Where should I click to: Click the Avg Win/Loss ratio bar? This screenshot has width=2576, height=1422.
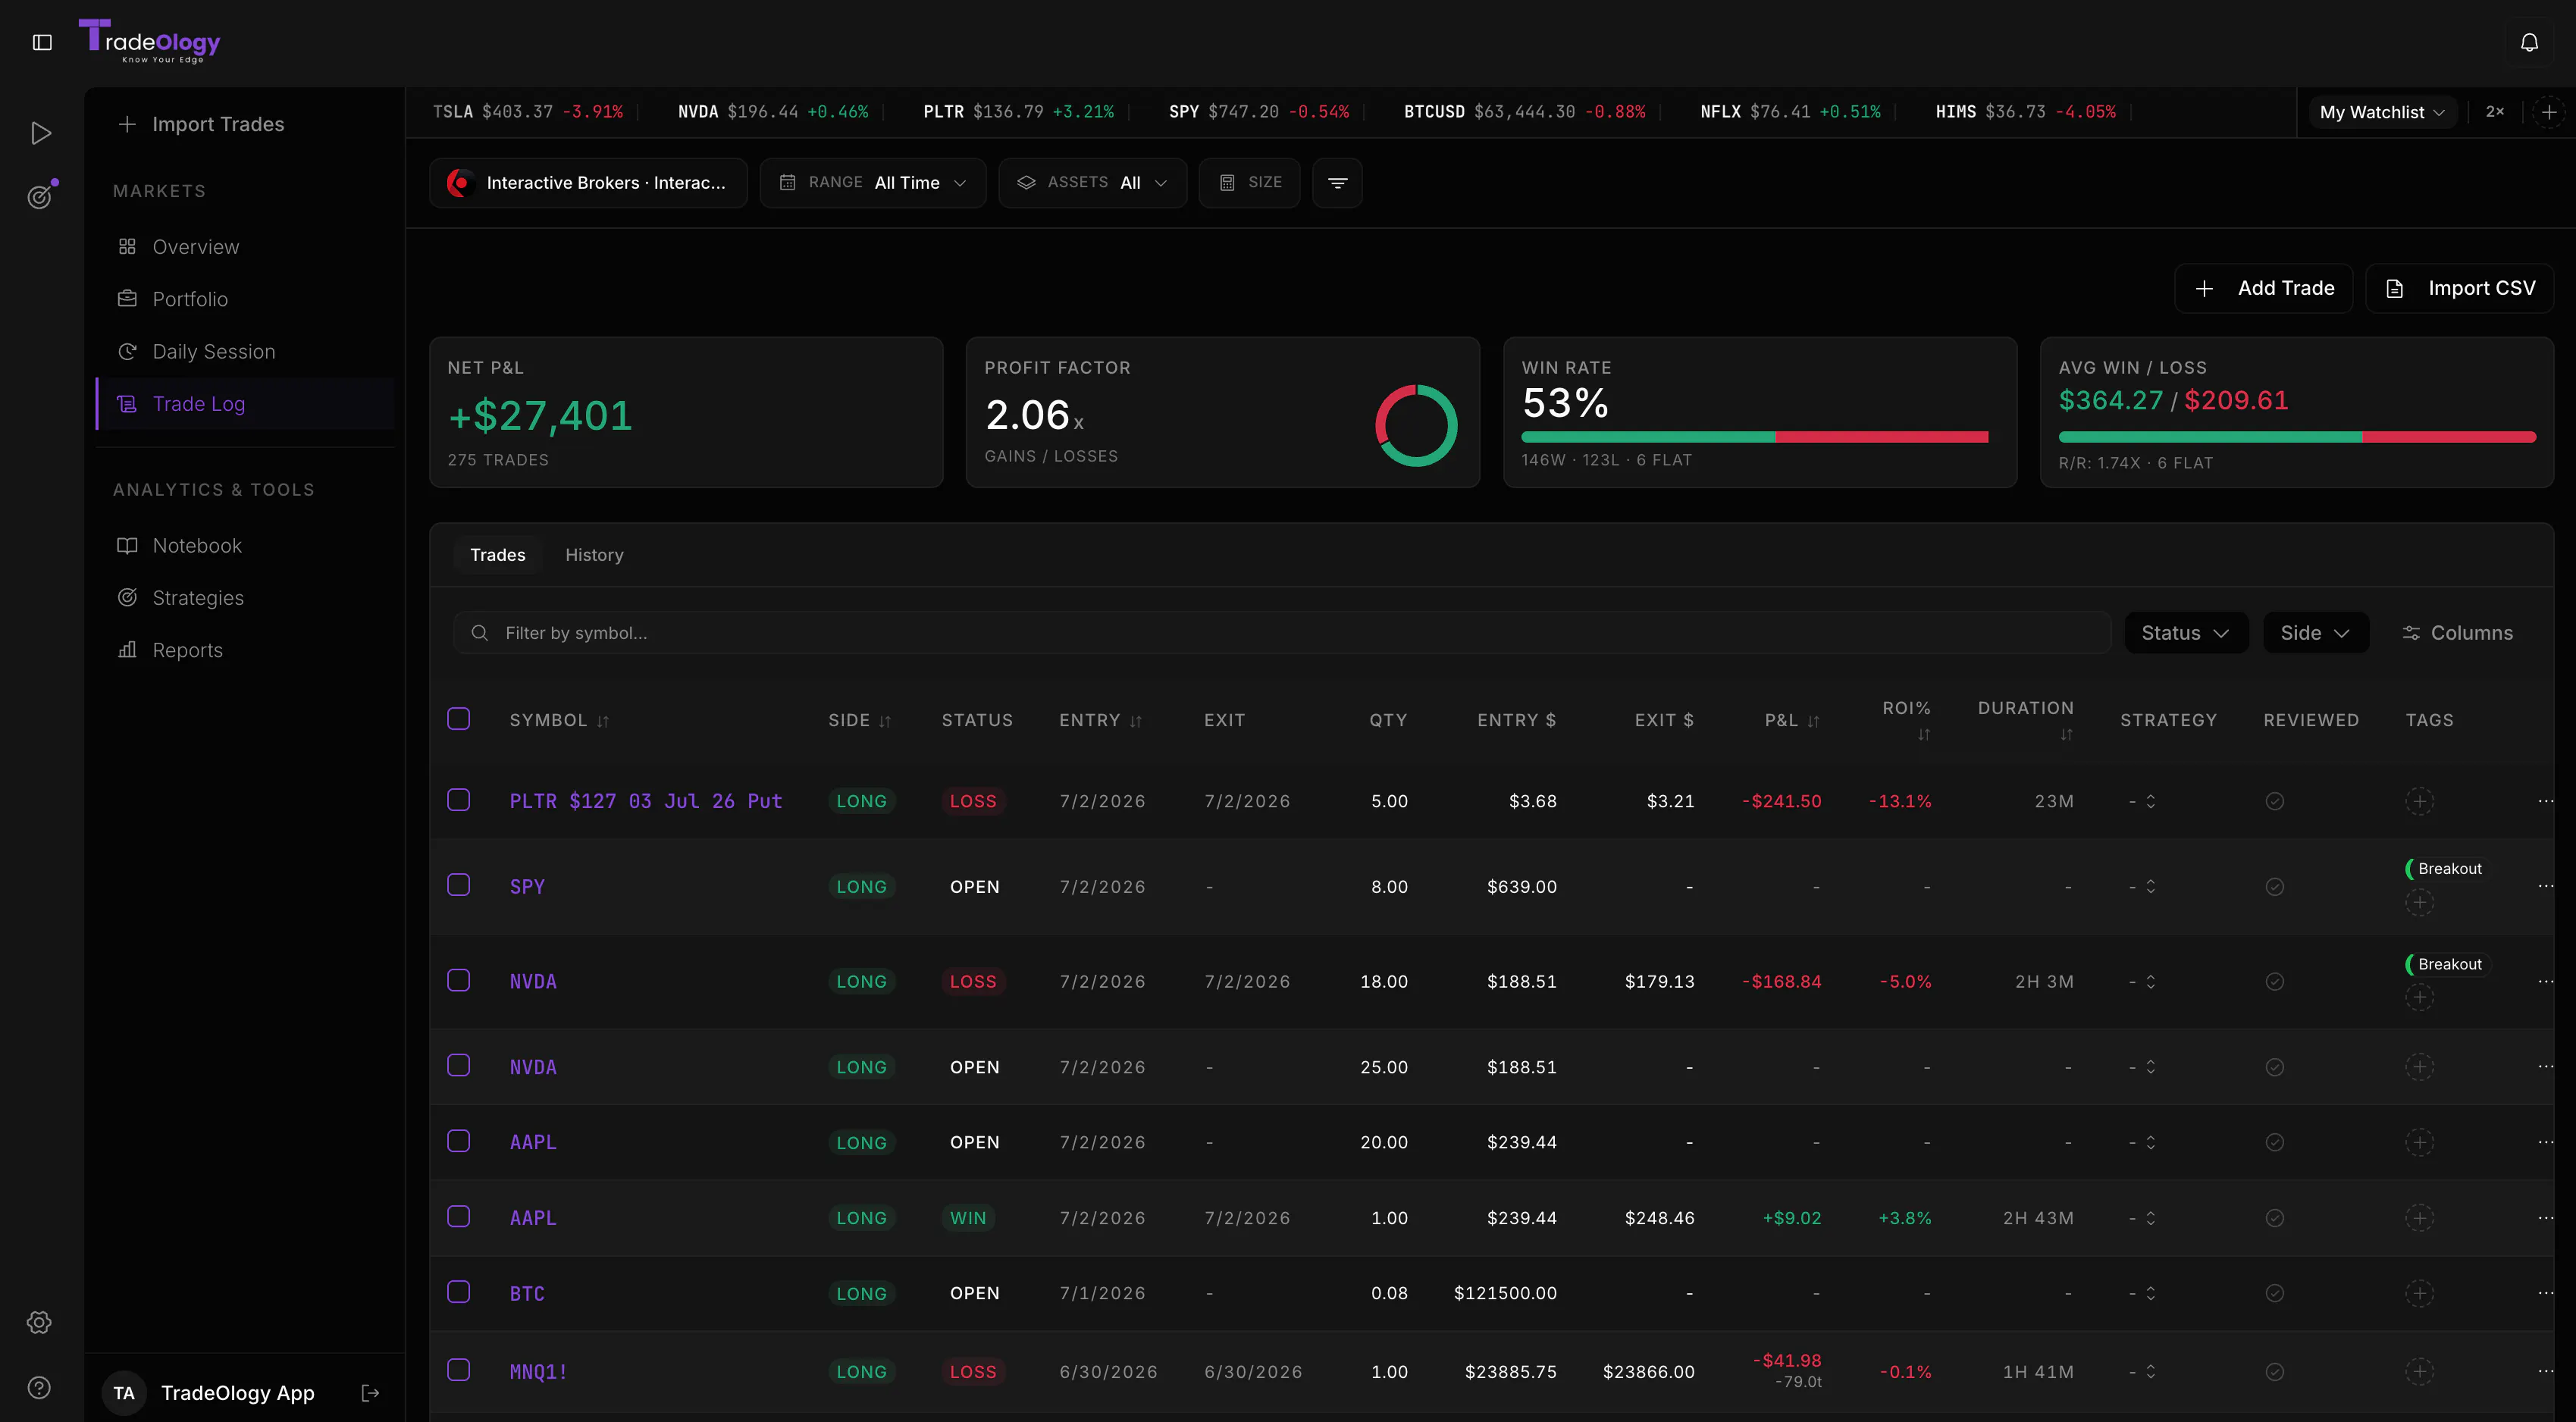(x=2297, y=437)
